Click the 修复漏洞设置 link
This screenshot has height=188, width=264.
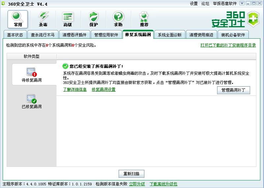(x=103, y=89)
